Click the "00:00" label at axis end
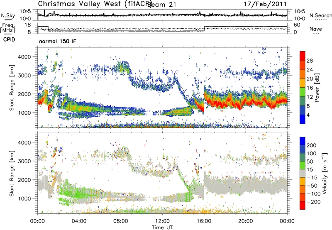This screenshot has height=230, width=332. tap(287, 221)
